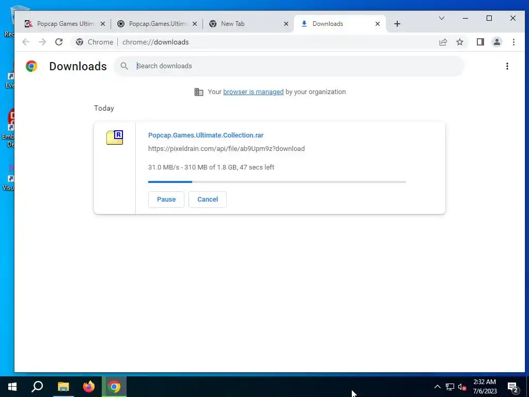This screenshot has height=397, width=529.
Task: Click the Chrome logo beside Downloads title
Action: (32, 66)
